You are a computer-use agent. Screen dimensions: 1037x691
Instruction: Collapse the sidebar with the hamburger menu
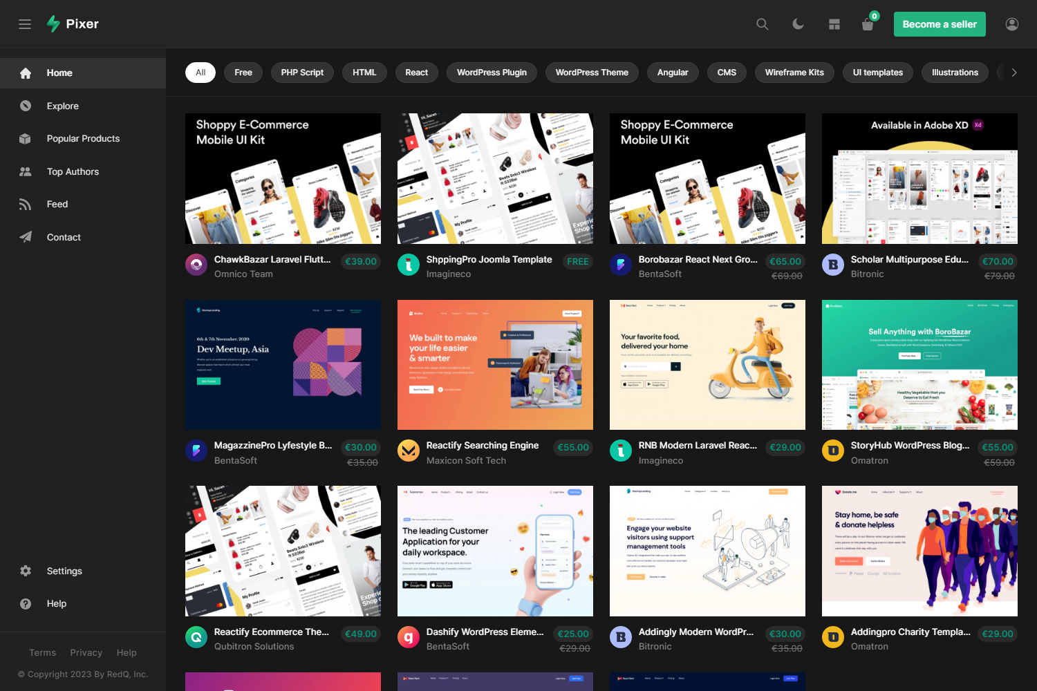(x=25, y=23)
